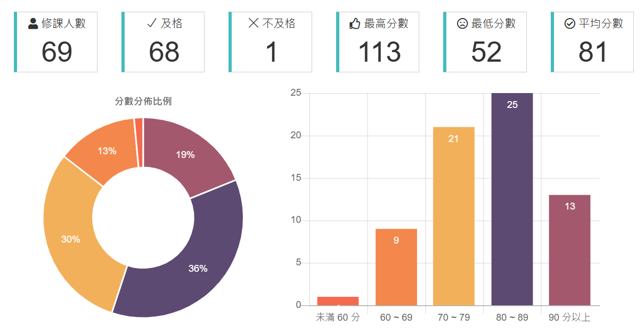Click the 平均分數 label
644x334 pixels.
[x=601, y=23]
